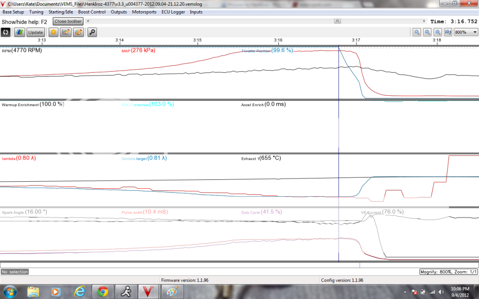Click the color palette icon in the toolbar

pyautogui.click(x=78, y=32)
